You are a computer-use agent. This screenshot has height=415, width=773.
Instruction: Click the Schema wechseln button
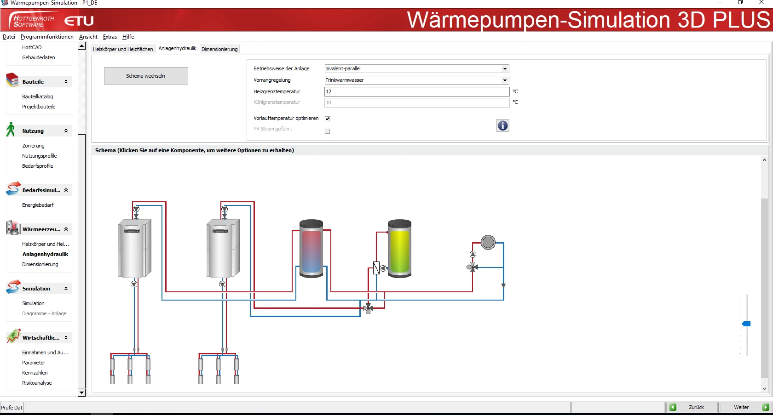pyautogui.click(x=145, y=76)
